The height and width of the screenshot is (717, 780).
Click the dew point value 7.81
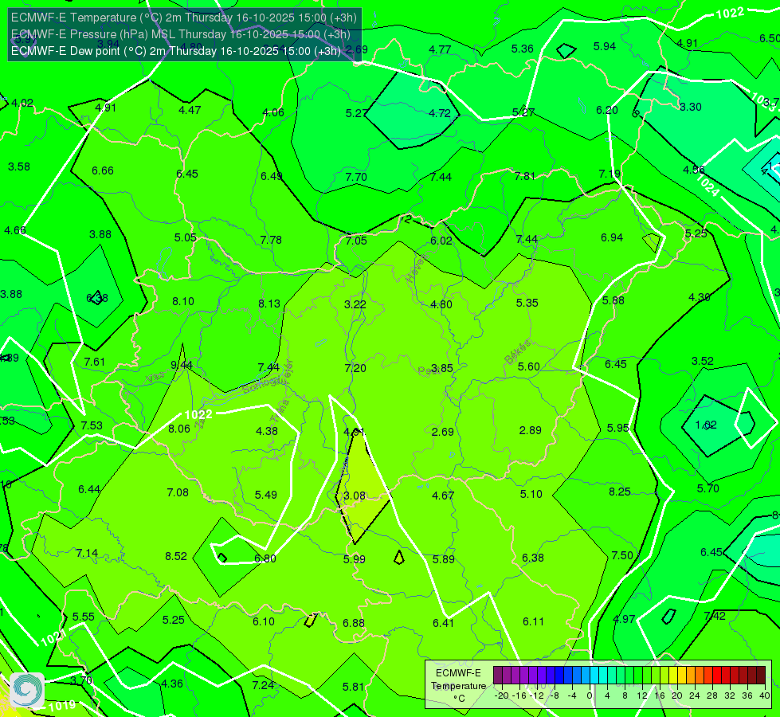point(525,176)
